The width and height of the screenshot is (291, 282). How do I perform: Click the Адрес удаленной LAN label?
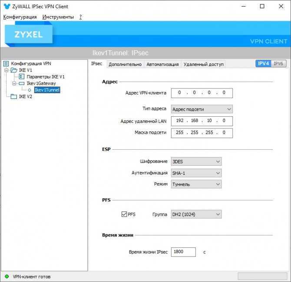pos(143,121)
